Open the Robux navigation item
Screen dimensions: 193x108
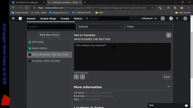[78, 19]
